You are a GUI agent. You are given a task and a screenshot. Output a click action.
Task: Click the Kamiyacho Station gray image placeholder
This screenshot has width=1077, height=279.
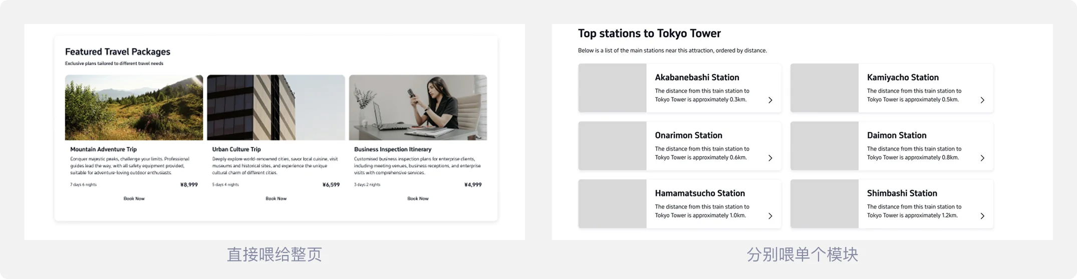click(825, 88)
